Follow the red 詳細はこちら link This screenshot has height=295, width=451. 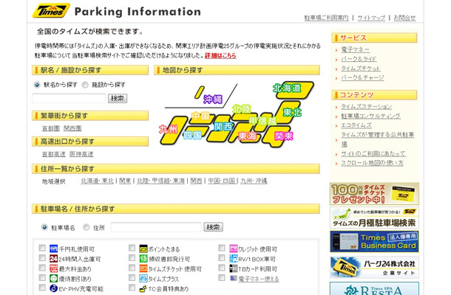(x=220, y=55)
